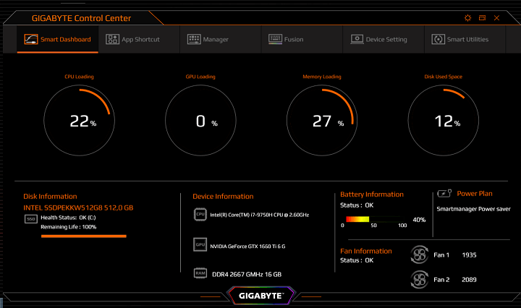Switch to the App Shortcut tab
Viewport: 521px width, 308px height.
coord(139,40)
